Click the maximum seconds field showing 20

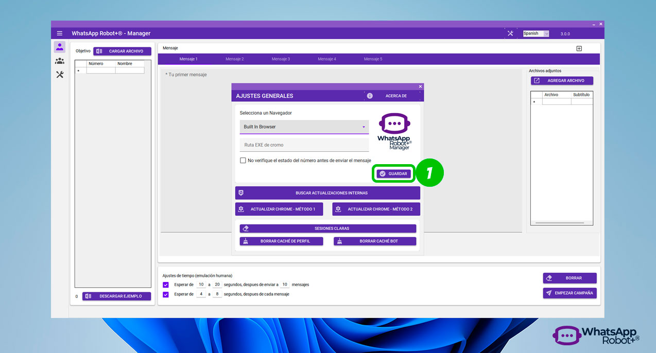(217, 285)
